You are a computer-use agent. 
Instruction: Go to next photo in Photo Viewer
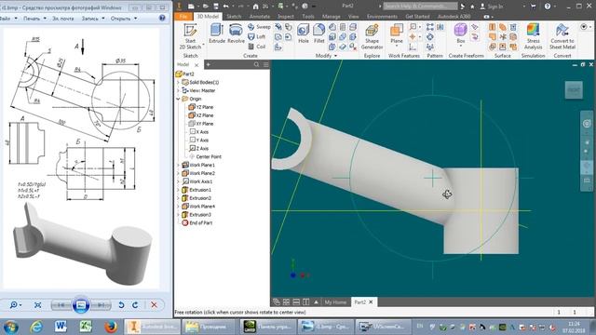101,305
